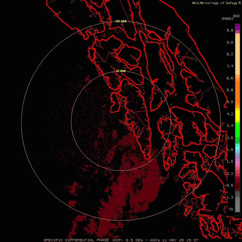Pick the pink band of the color scale
The height and width of the screenshot is (242, 242).
click(x=237, y=163)
